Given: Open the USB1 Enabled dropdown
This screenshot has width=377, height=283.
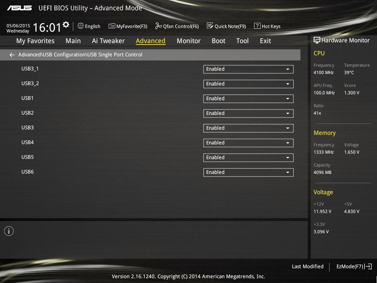Looking at the screenshot, I should point(249,99).
